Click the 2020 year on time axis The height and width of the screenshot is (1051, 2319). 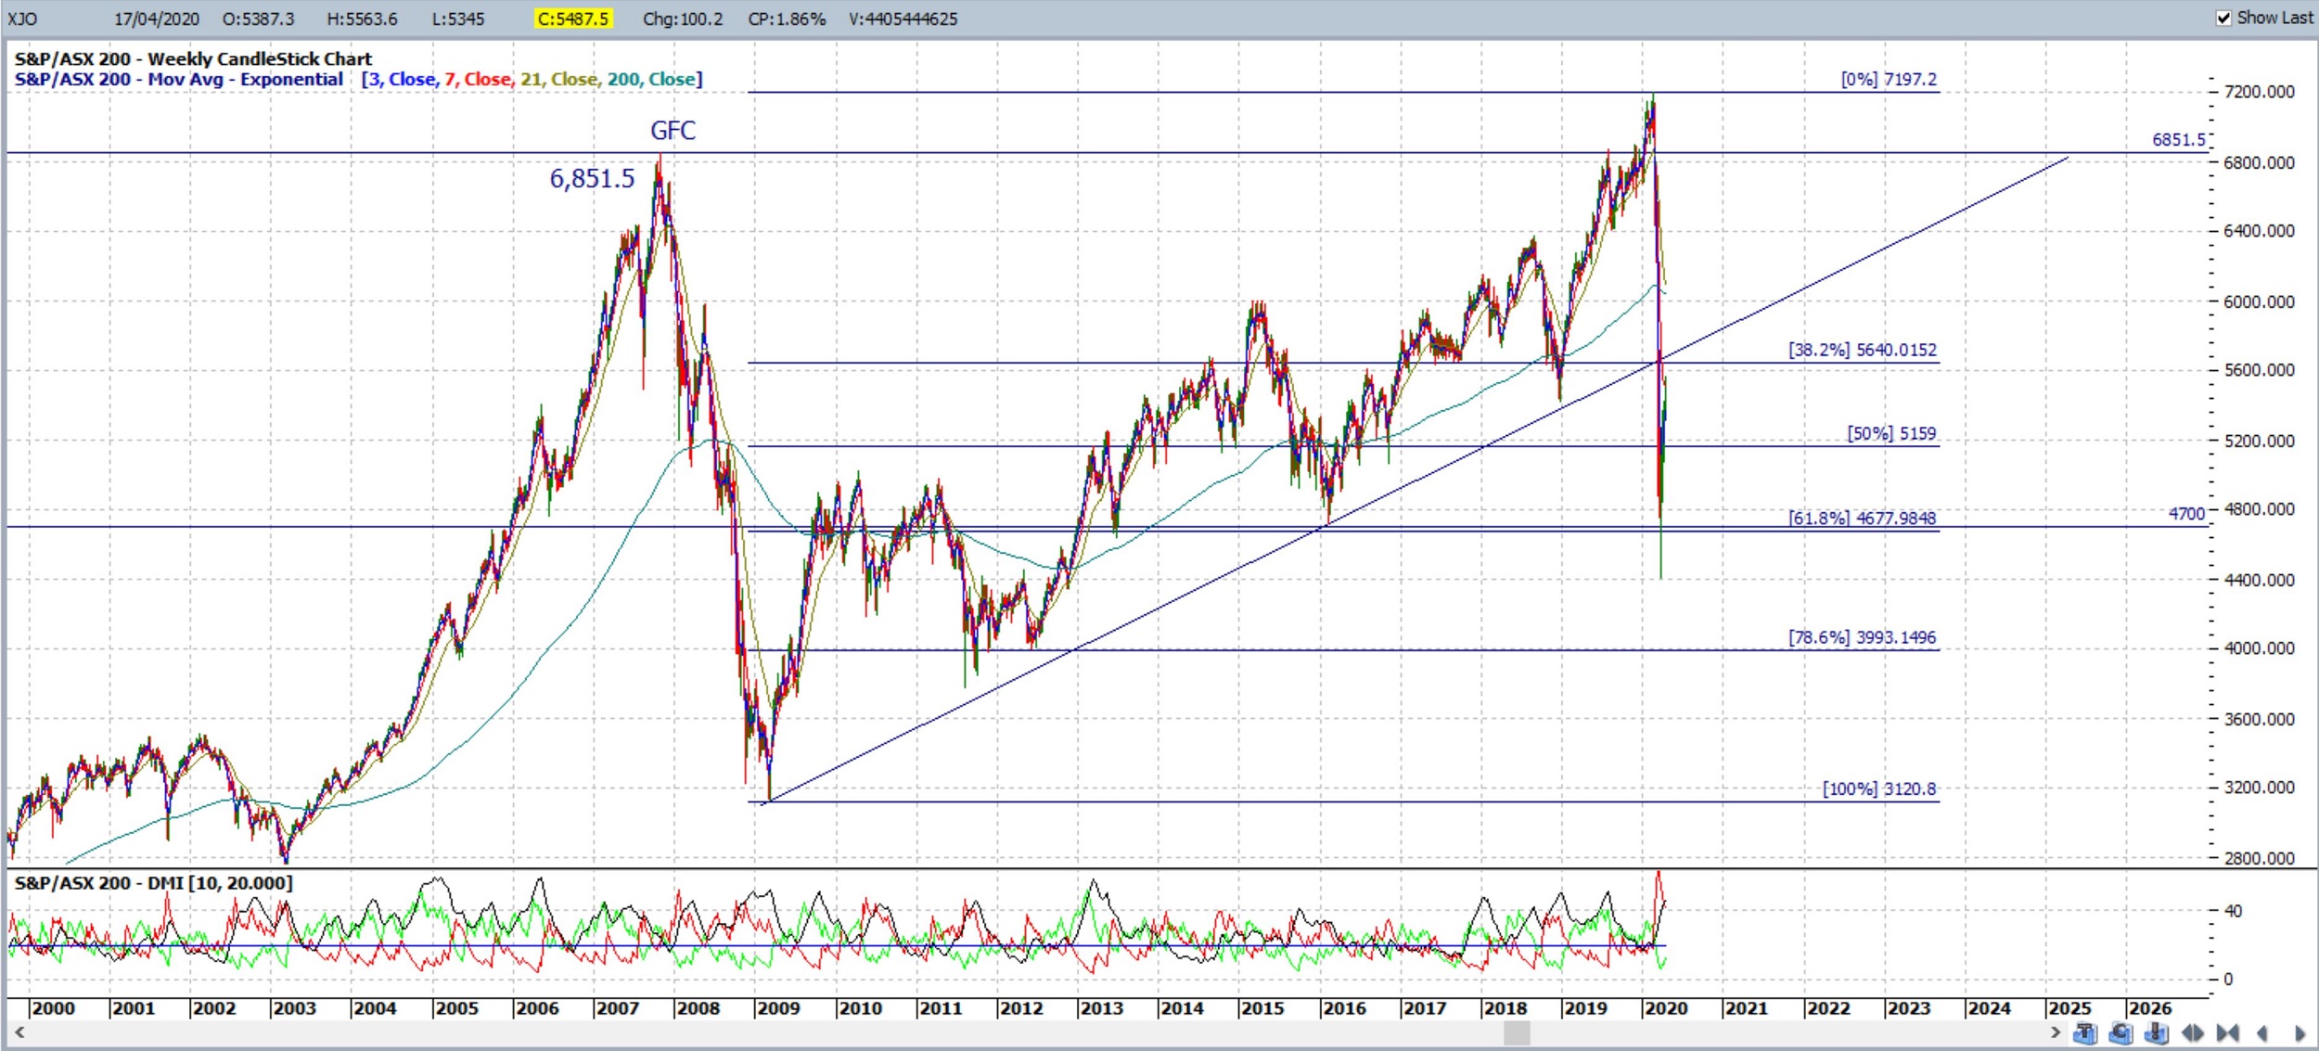click(x=1665, y=1008)
